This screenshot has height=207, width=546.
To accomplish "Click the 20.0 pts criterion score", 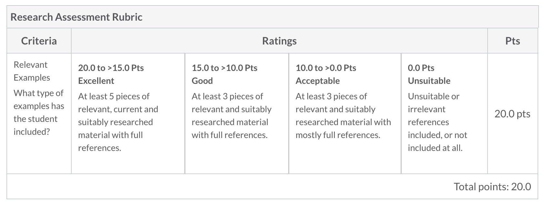I will [x=512, y=114].
